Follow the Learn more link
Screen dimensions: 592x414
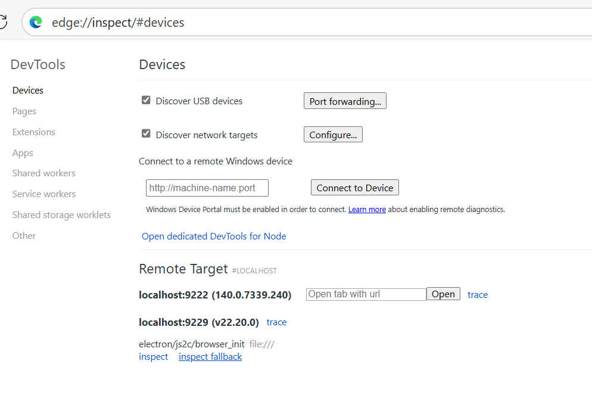click(367, 209)
